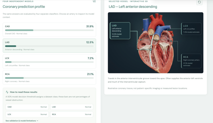Click the LAD label box on heart
The width and height of the screenshot is (213, 123).
pyautogui.click(x=120, y=31)
